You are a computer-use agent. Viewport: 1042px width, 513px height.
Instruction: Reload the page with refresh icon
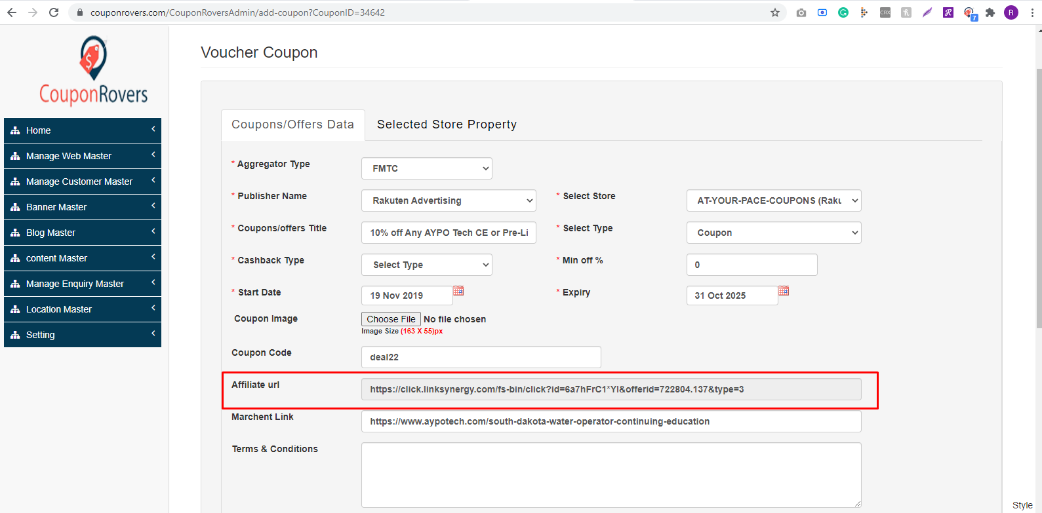[54, 12]
